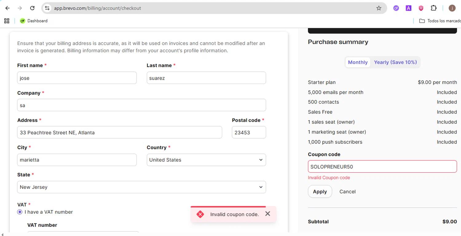This screenshot has height=236, width=461.
Task: Click the Address field
Action: (120, 132)
